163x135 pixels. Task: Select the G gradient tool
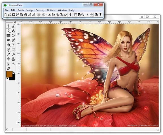pyautogui.click(x=8, y=64)
